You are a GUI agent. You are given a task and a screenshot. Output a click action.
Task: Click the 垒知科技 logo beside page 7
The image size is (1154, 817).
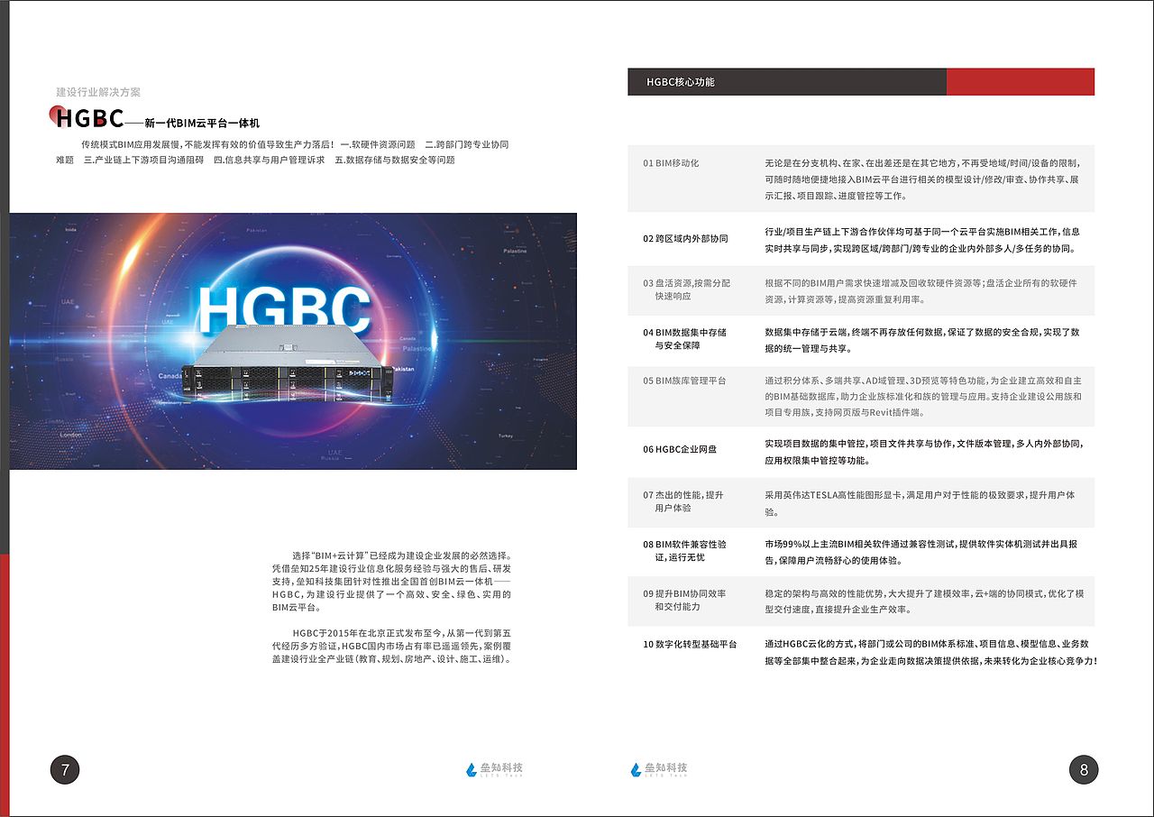pos(494,769)
